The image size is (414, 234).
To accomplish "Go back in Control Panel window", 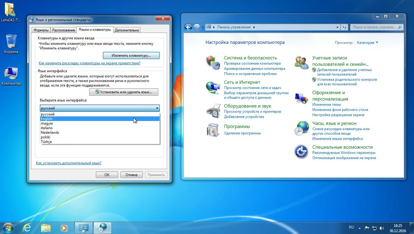I will 188,27.
